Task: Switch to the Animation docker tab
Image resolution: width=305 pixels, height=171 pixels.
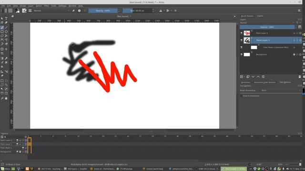Action: (246, 82)
